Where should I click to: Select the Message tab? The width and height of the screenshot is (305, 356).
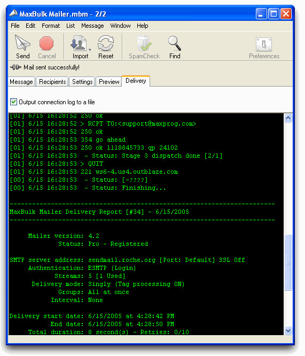coord(21,81)
